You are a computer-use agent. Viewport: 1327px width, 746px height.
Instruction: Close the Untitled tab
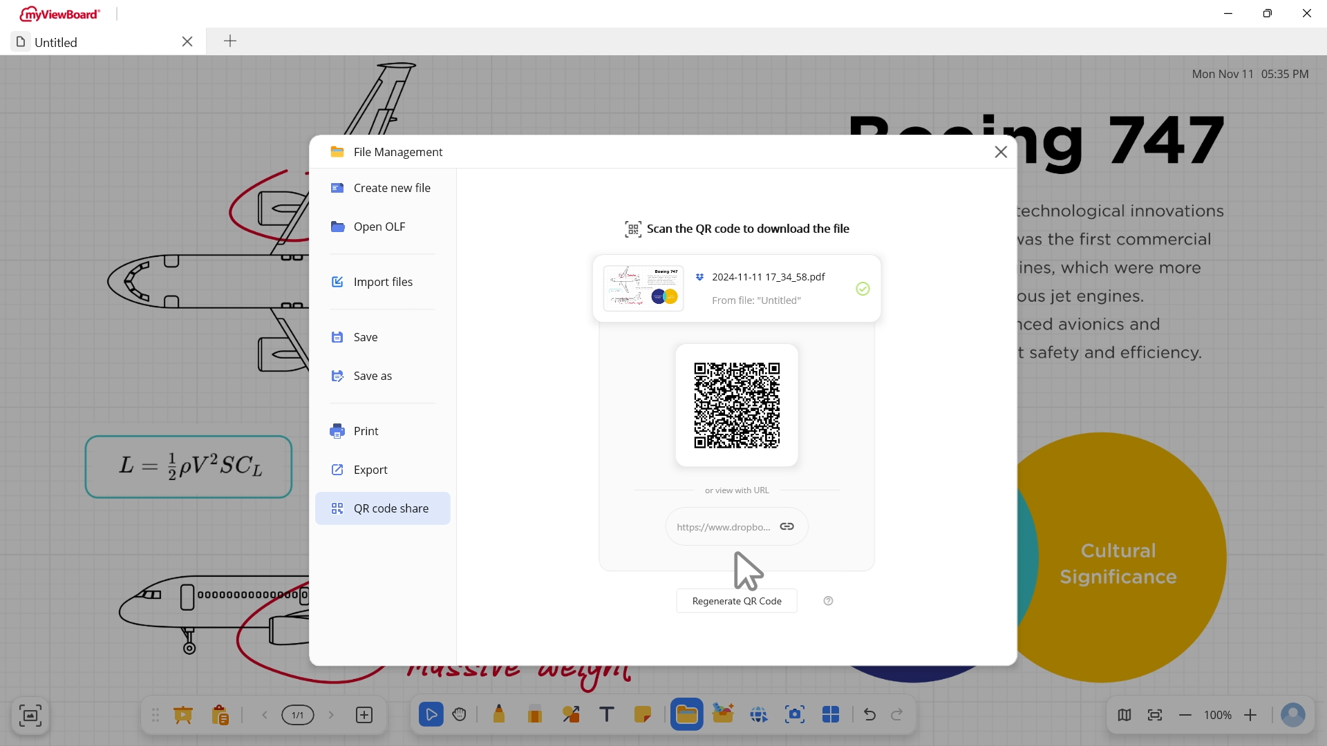coord(187,41)
